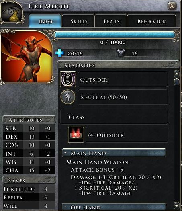Screen dimensions: 182x211
Task: Click the blue experience progress bar
Action: tap(115, 35)
